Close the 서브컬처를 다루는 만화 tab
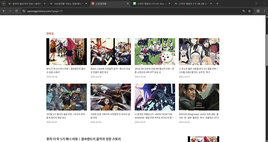The image size is (268, 142). [86, 3]
